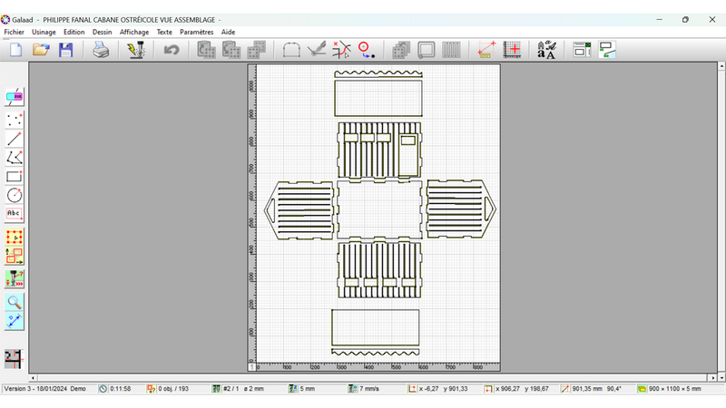Open the Usinage menu
The image size is (726, 408).
[x=44, y=32]
